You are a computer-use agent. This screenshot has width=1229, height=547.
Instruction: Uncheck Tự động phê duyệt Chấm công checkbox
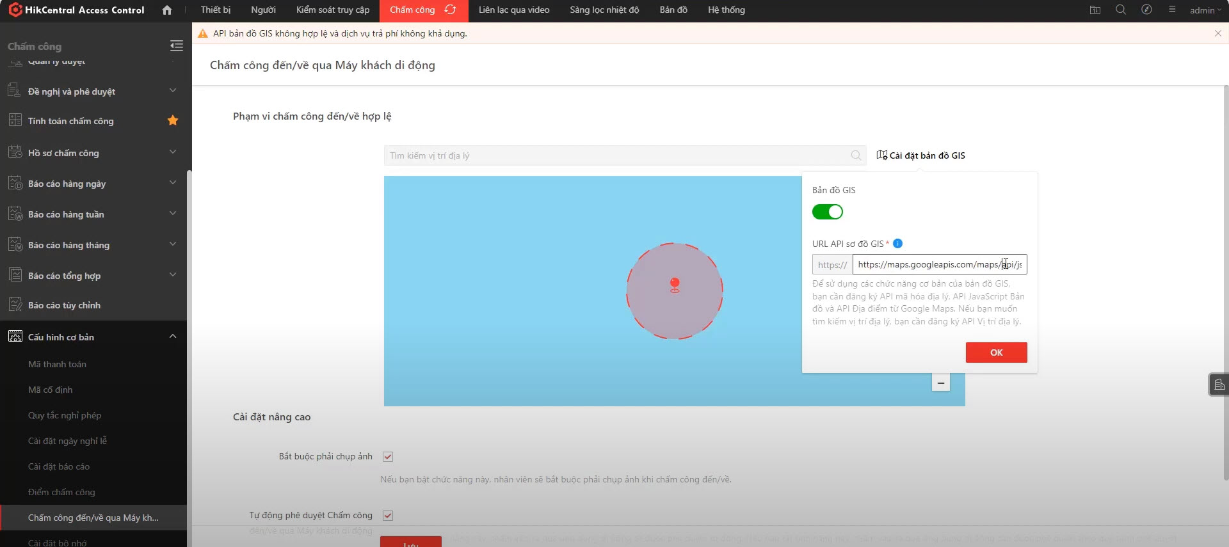tap(388, 516)
